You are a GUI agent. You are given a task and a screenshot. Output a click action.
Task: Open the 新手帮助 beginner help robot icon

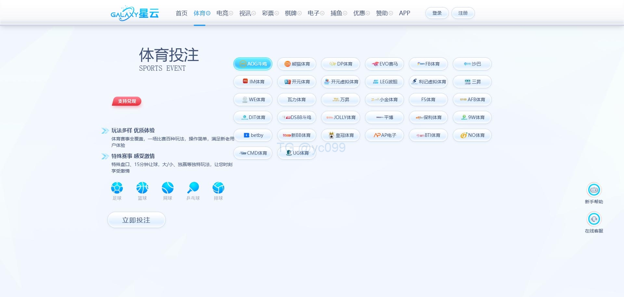click(x=594, y=190)
